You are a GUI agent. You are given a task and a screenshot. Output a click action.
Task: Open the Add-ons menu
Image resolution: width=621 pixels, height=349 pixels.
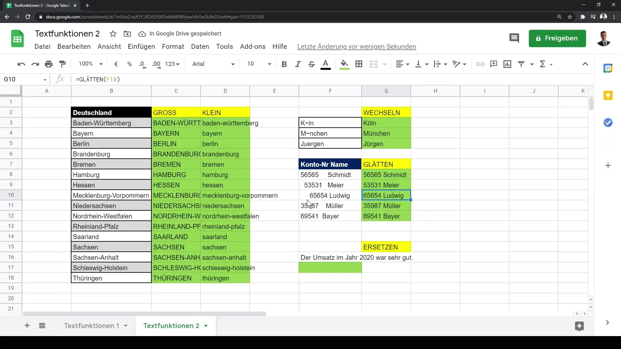pyautogui.click(x=253, y=47)
